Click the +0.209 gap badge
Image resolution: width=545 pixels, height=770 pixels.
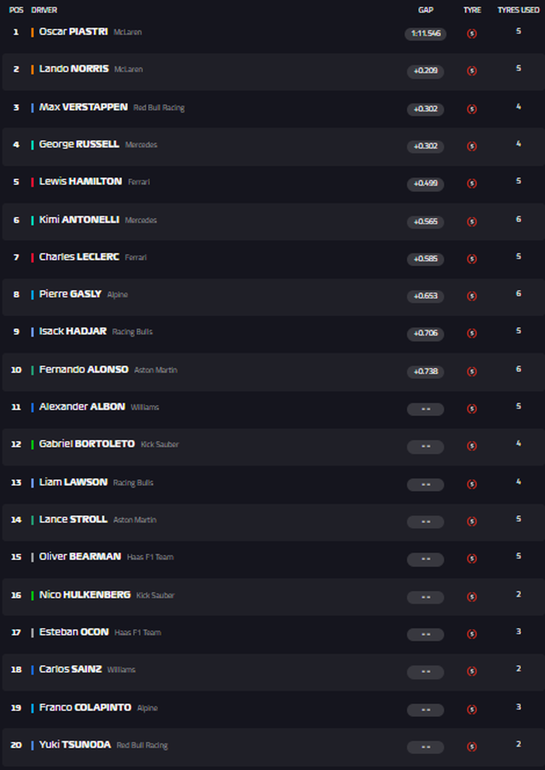(x=425, y=71)
